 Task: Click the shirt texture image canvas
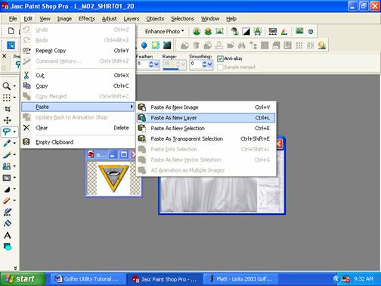[x=221, y=194]
